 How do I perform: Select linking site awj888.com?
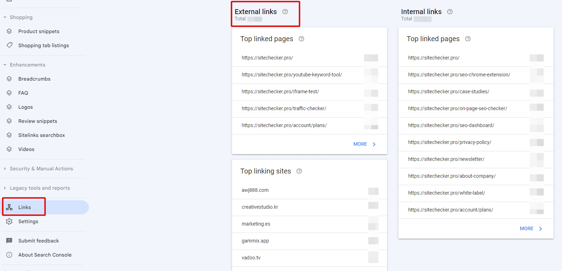pyautogui.click(x=310, y=190)
